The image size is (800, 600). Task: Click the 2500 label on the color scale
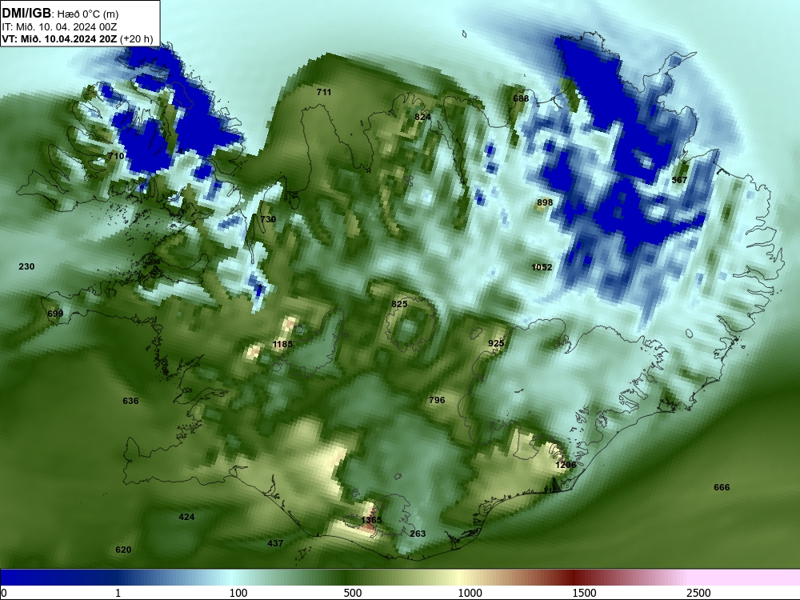click(698, 593)
